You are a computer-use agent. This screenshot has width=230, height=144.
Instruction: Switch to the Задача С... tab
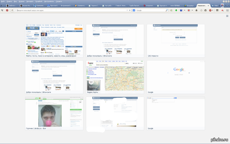pyautogui.click(x=94, y=6)
